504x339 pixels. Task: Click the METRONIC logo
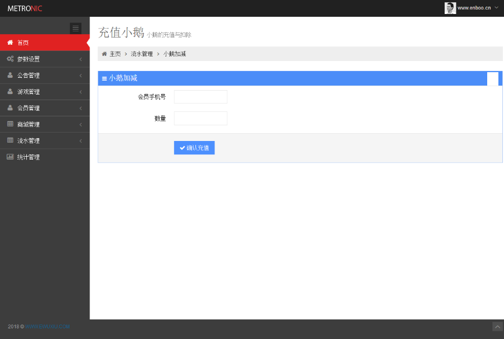click(25, 8)
